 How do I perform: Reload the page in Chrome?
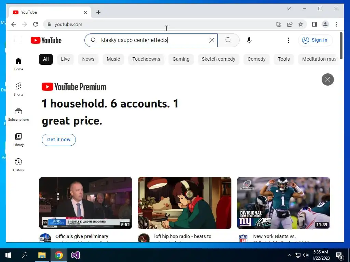tap(36, 24)
